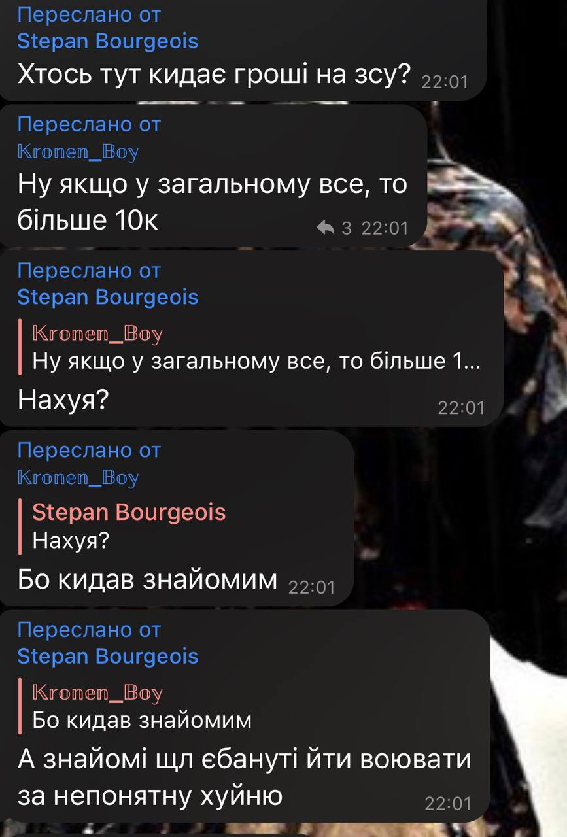Open Stepan Bourgeois profile above 'Хтось тут кидає' message
Viewport: 567px width, 837px height.
(108, 41)
